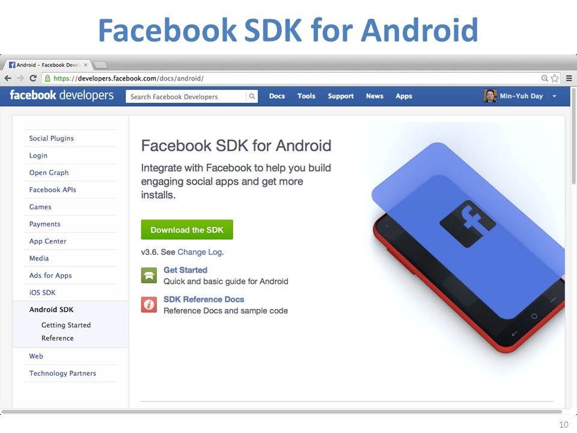Screen dimensions: 577x433
Task: Click the zoom magnifier icon in address bar
Action: click(545, 78)
